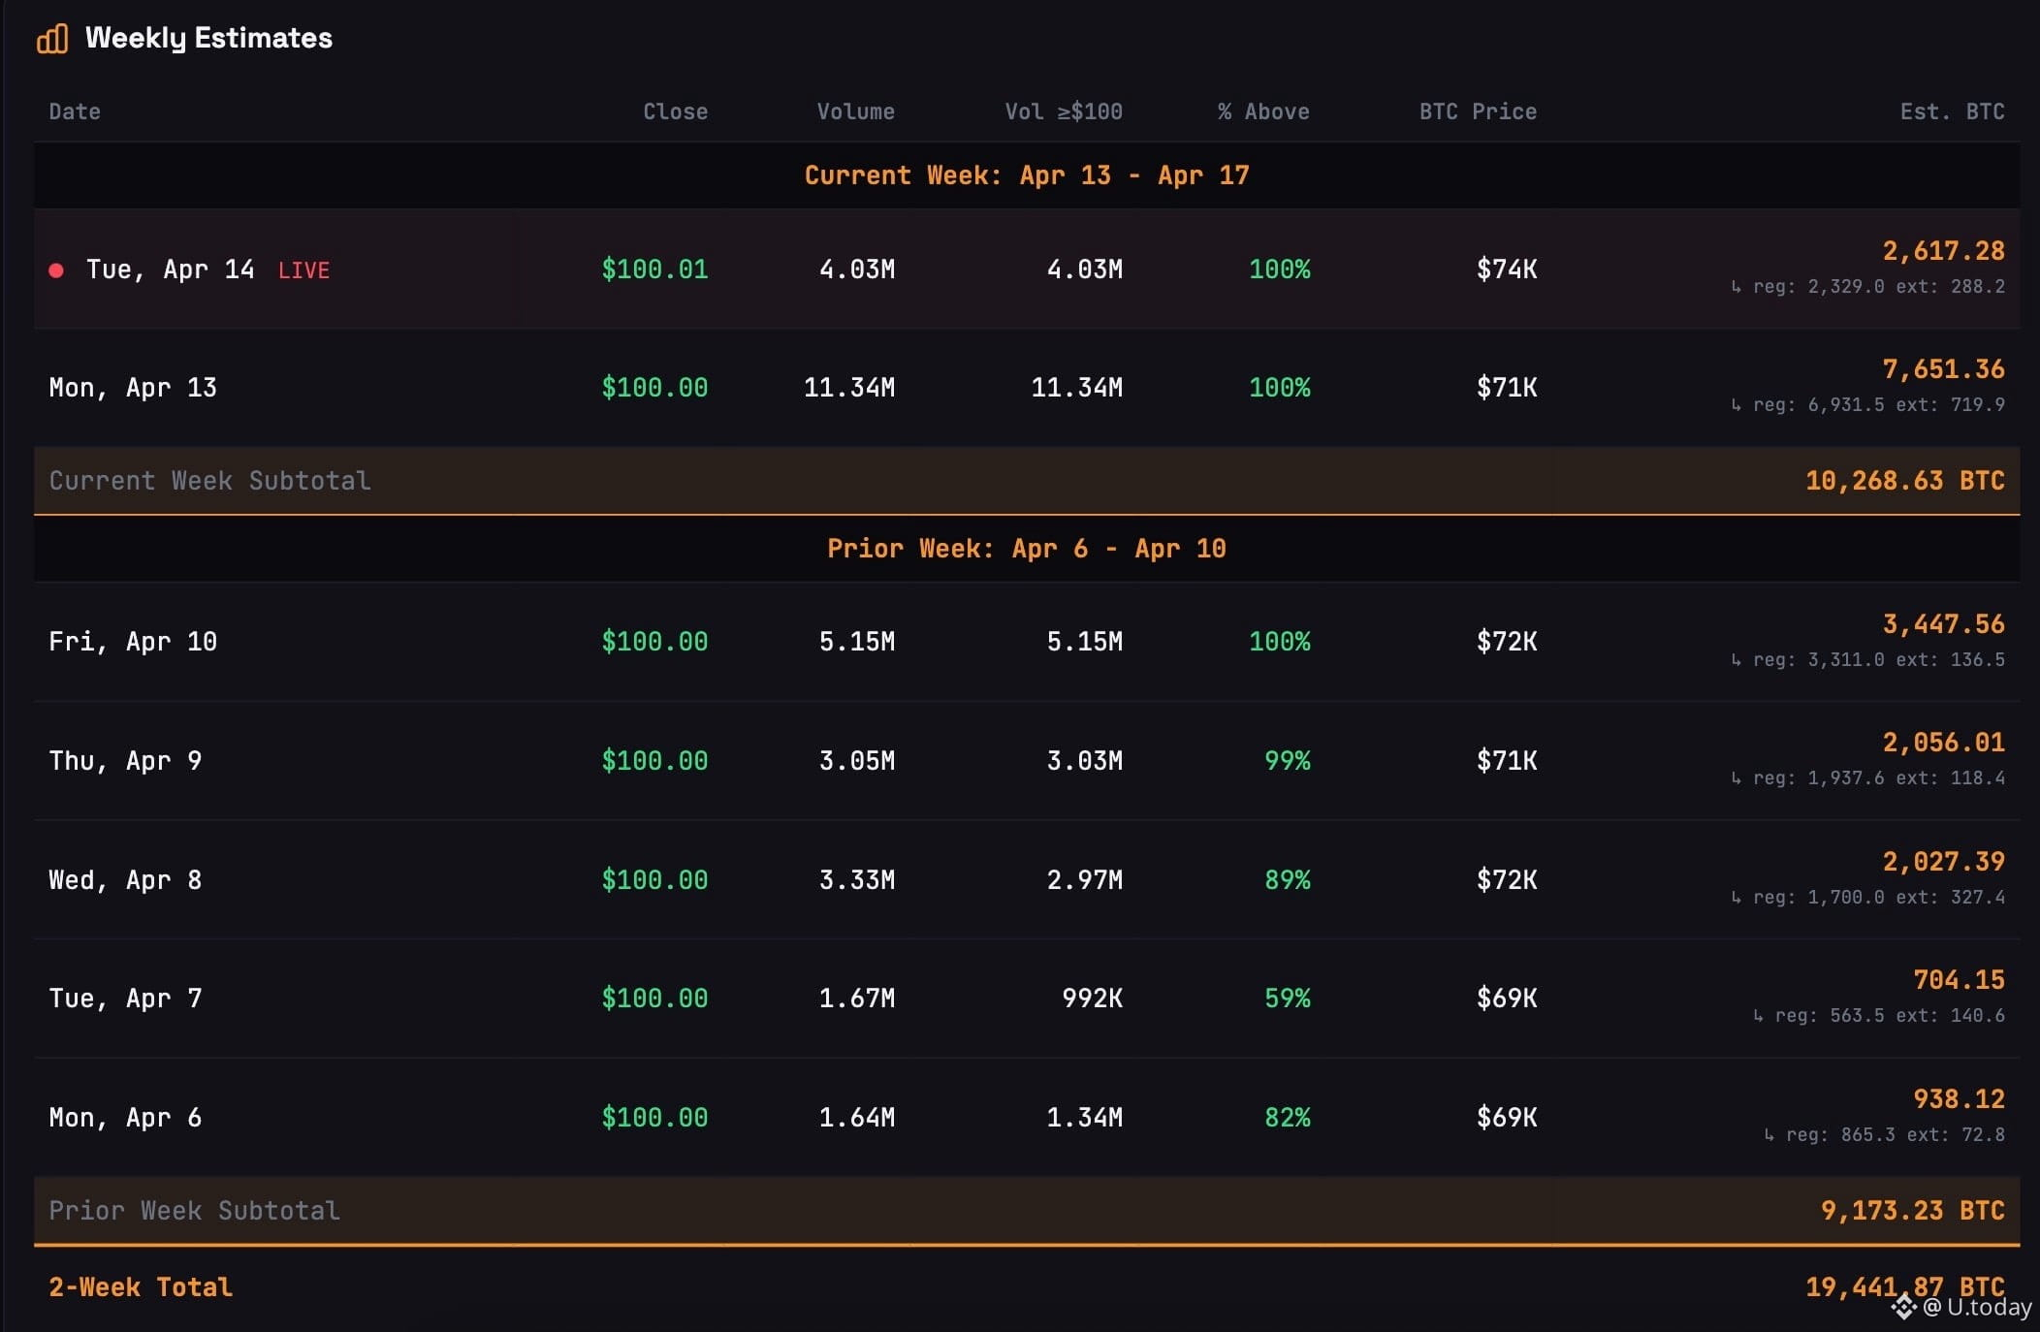Select the Date column header
Image resolution: width=2040 pixels, height=1332 pixels.
pos(76,111)
